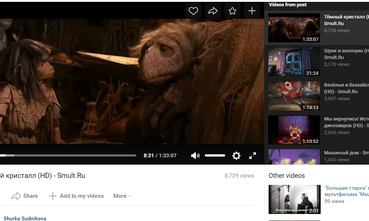Open player settings with the gear icon
Image resolution: width=369 pixels, height=221 pixels.
236,155
